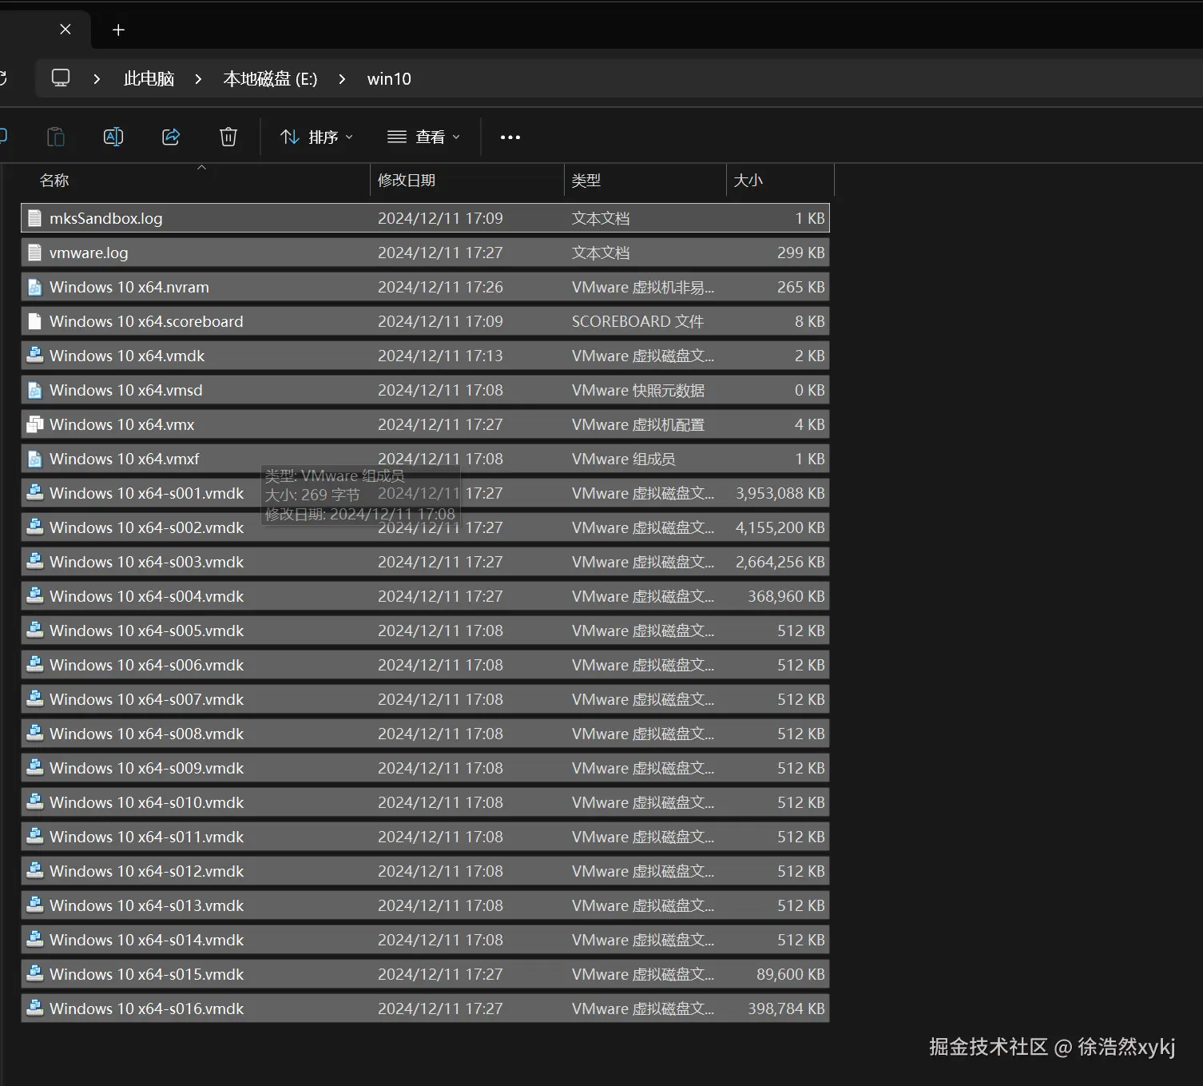Click the Windows 10 x64-s001.vmdk icon
This screenshot has height=1086, width=1203.
(x=34, y=493)
